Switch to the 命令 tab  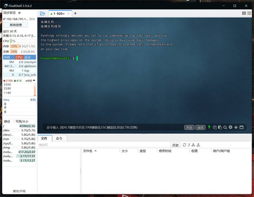[58, 138]
